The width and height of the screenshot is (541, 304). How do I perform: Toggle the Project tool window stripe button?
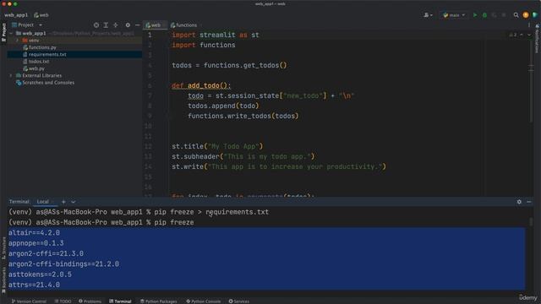(x=3, y=32)
